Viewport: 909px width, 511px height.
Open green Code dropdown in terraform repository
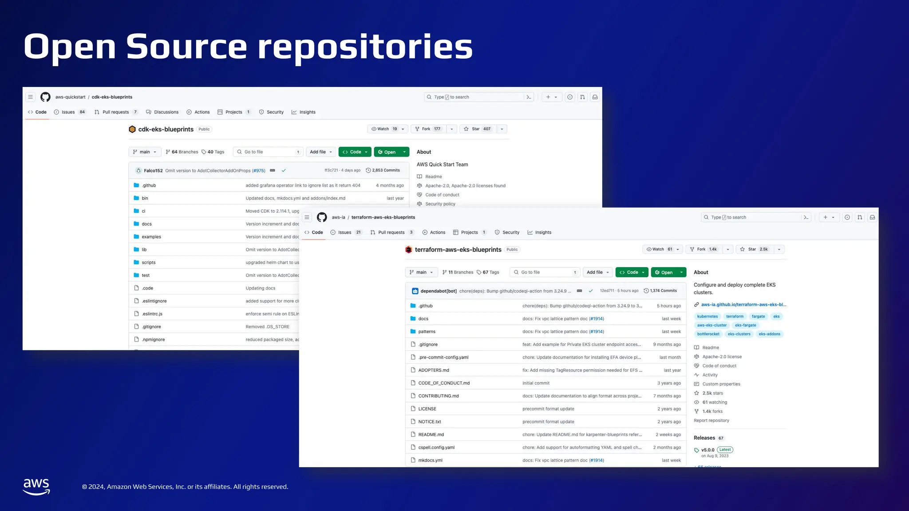point(632,272)
